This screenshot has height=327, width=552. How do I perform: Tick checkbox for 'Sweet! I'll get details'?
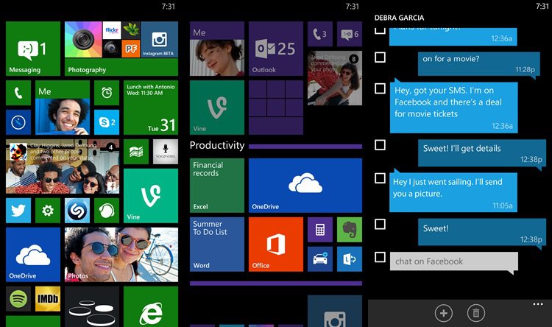coord(380,145)
